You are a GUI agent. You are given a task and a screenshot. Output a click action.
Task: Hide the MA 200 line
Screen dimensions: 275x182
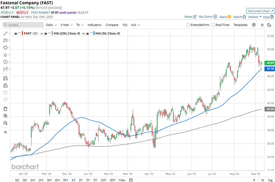(46, 34)
